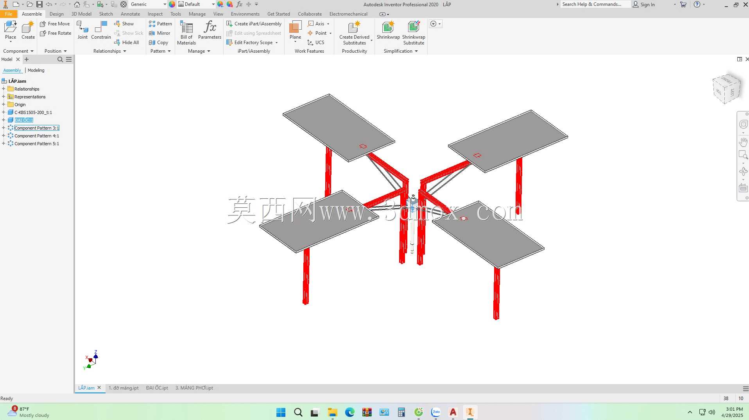The height and width of the screenshot is (420, 749).
Task: Switch to the Sketch ribbon tab
Action: click(106, 14)
